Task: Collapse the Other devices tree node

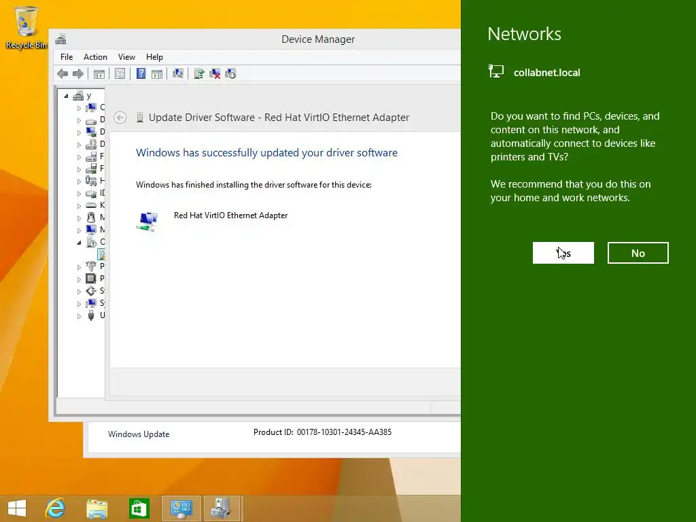Action: pyautogui.click(x=79, y=243)
